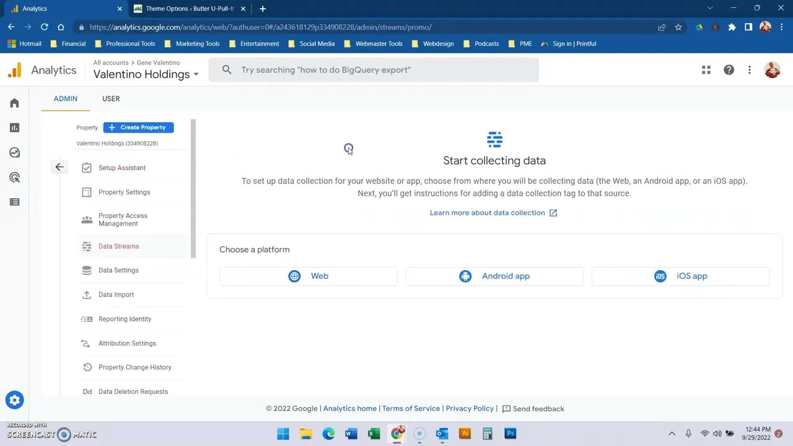Expand system tray hidden icons chevron
793x446 pixels.
pos(672,434)
